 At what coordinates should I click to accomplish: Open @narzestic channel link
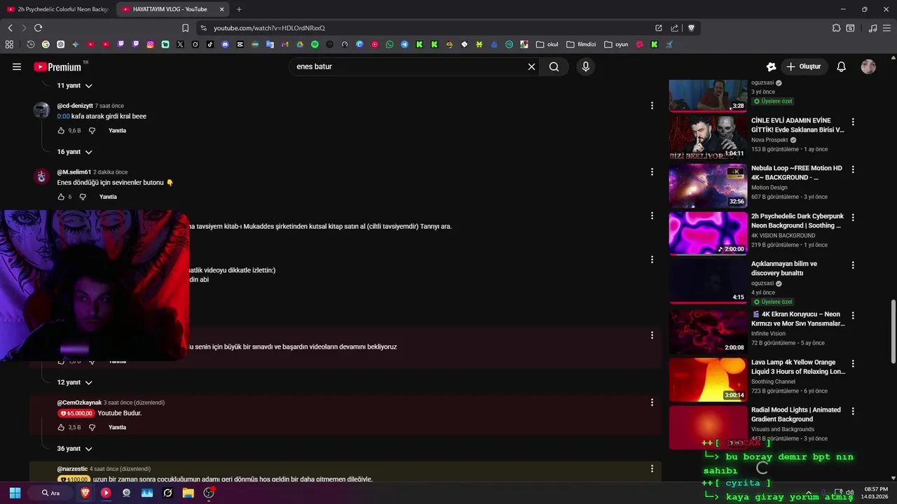[x=72, y=469]
